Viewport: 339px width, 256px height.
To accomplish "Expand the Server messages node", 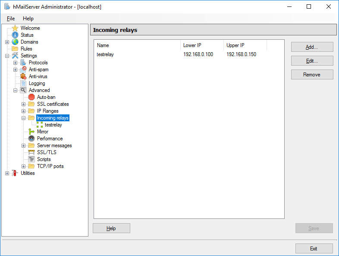I will point(23,145).
